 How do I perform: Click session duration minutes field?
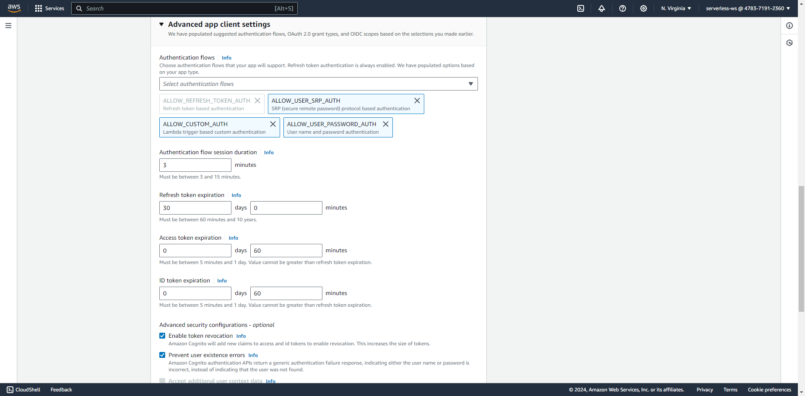coord(195,165)
